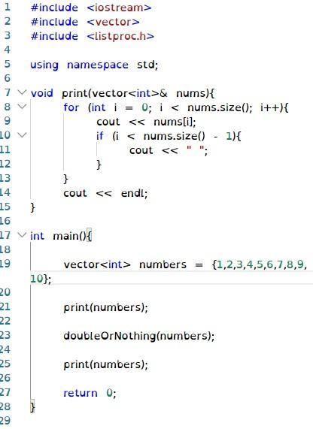This screenshot has height=429, width=313.
Task: Click '#include' keyword on line 1
Action: [54, 8]
